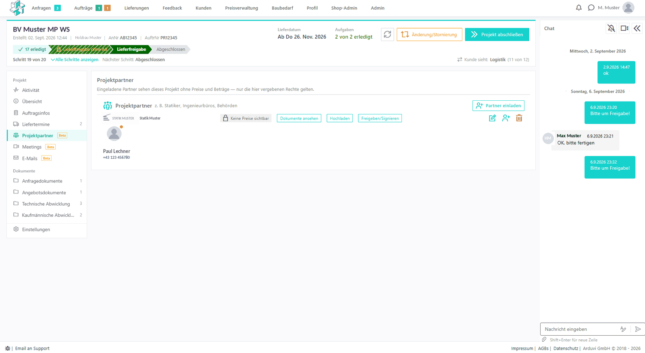Click the Nachricht eingeben field
The width and height of the screenshot is (645, 353).
pos(580,329)
